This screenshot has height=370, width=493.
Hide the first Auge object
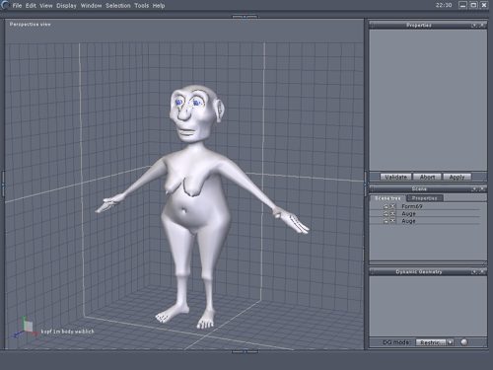tap(392, 214)
